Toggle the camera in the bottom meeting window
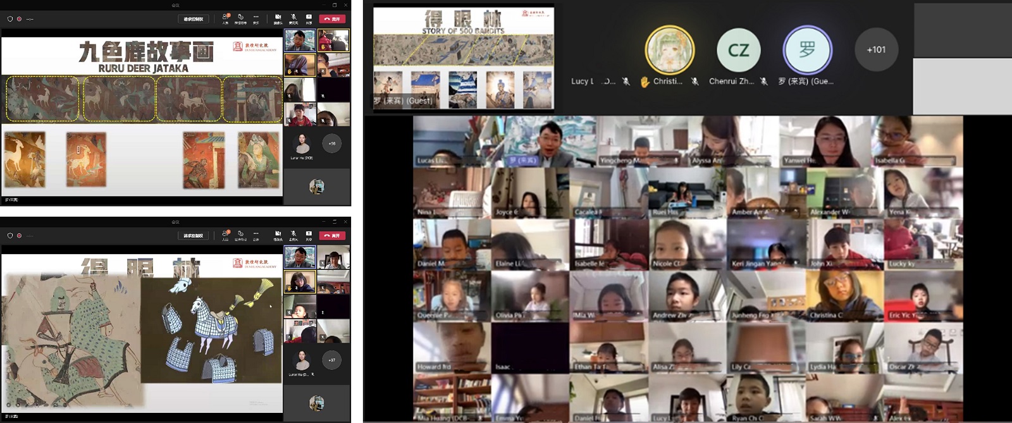Viewport: 1012px width, 423px height. 278,235
